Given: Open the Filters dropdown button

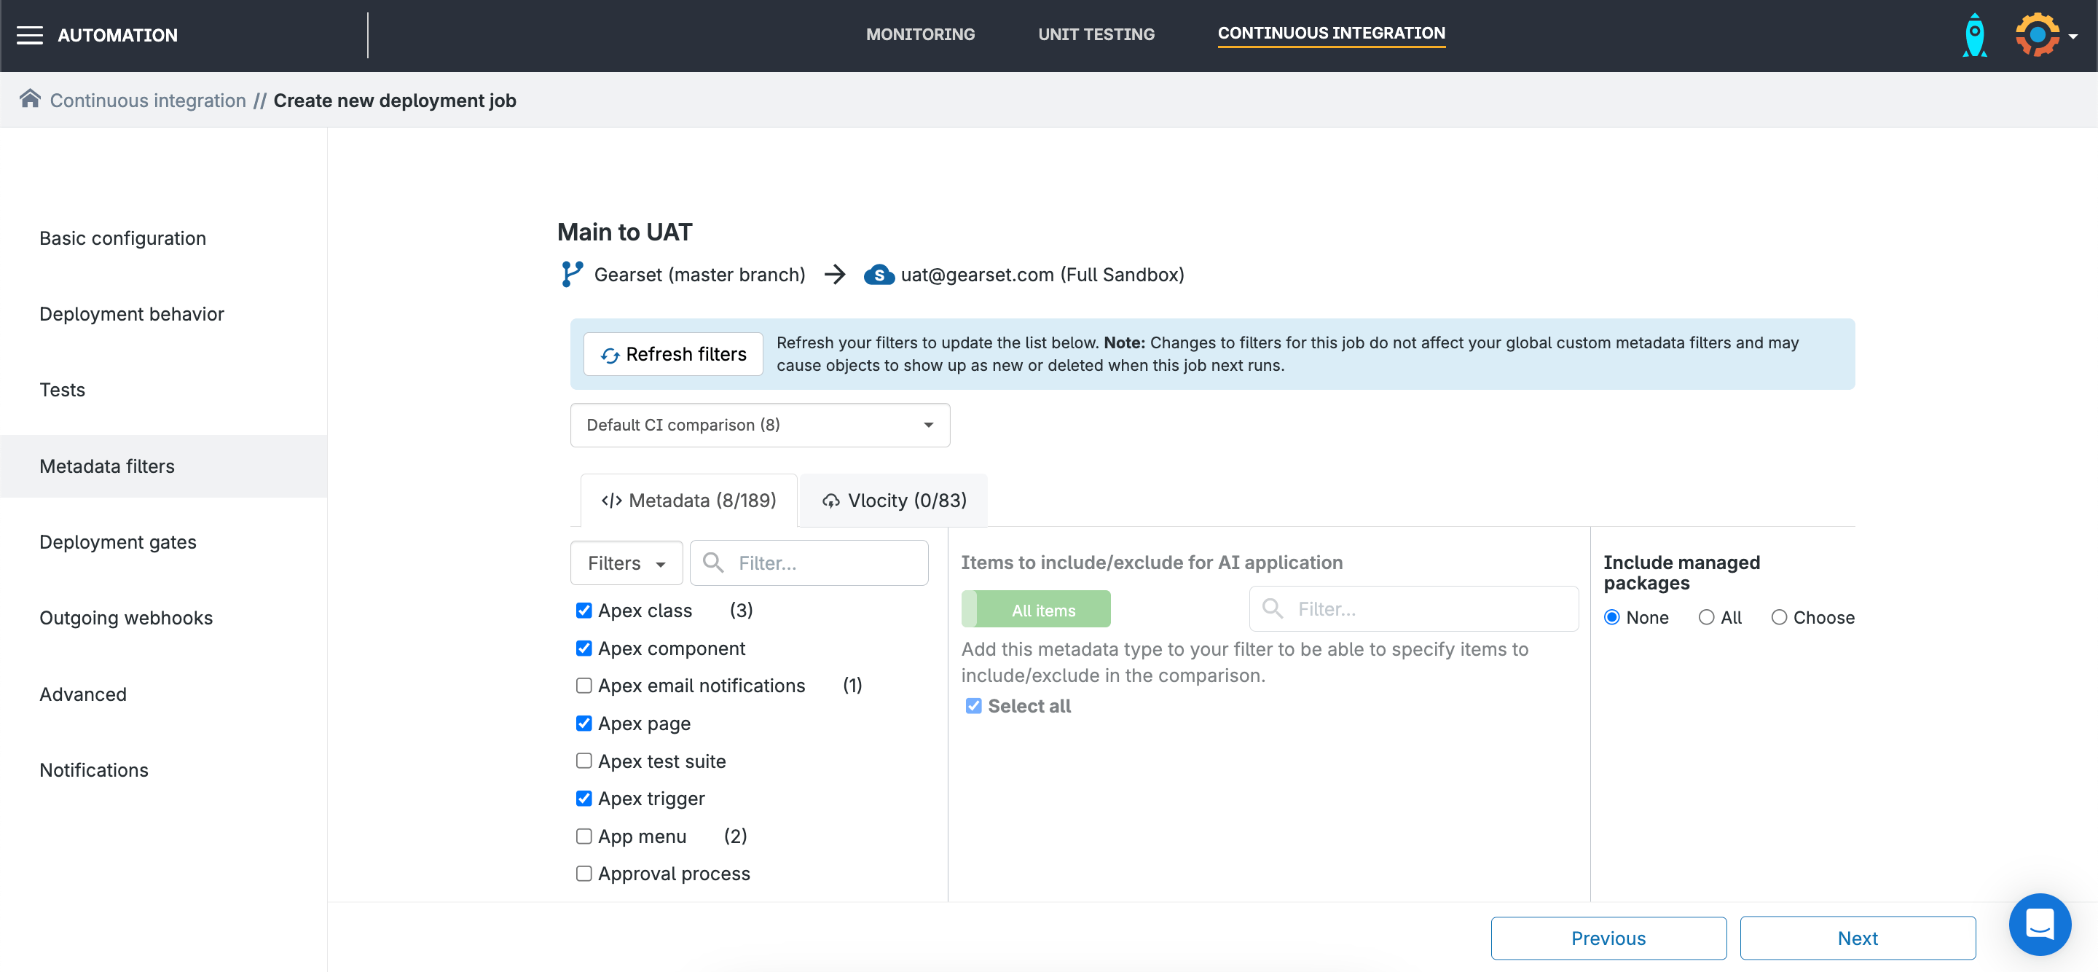Looking at the screenshot, I should tap(626, 563).
